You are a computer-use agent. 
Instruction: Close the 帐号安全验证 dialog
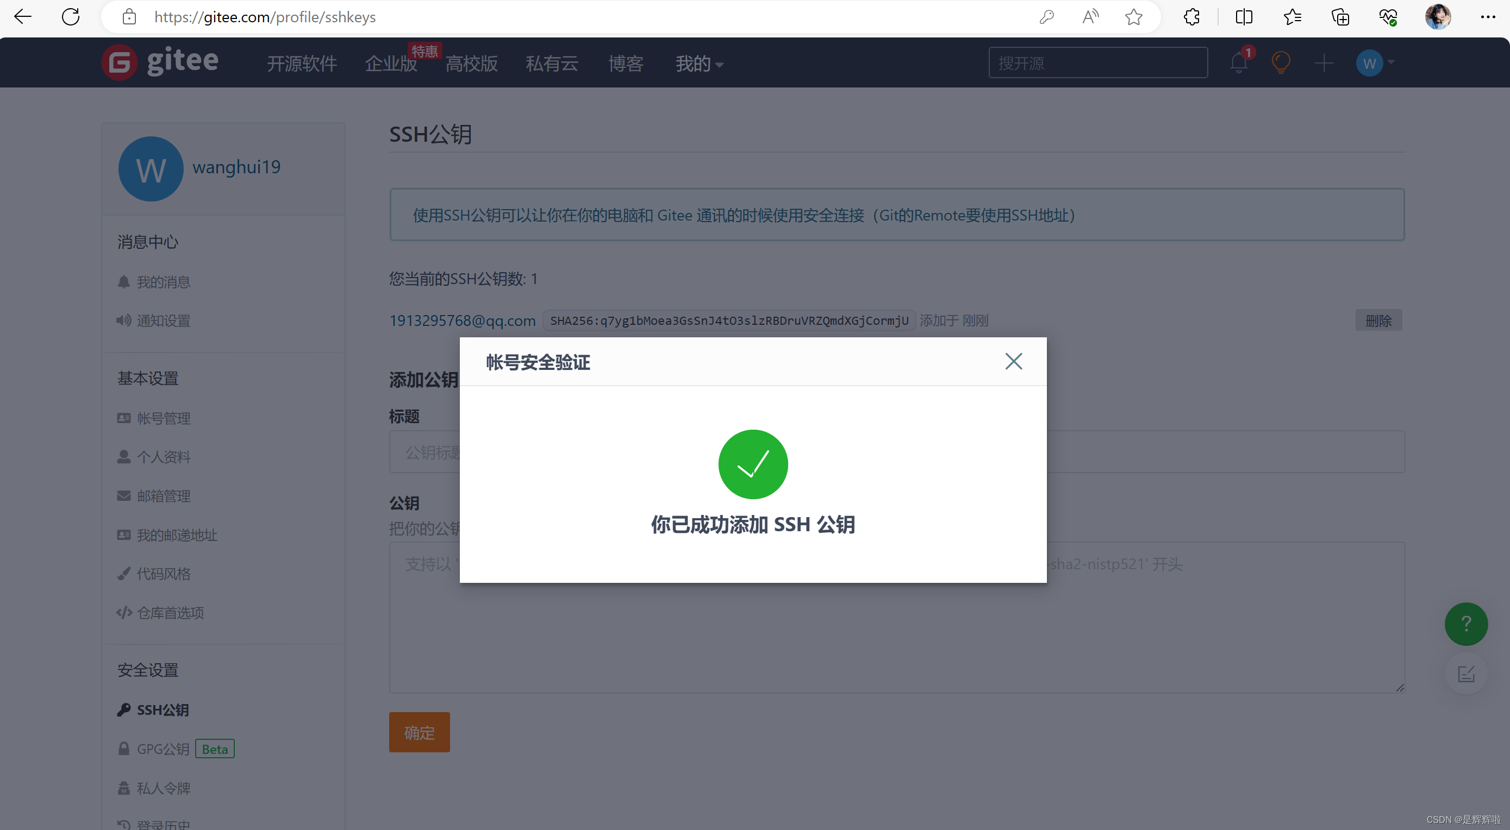(x=1013, y=361)
